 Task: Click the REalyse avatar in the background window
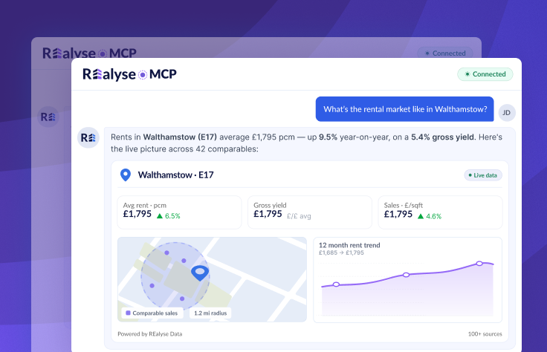(48, 117)
